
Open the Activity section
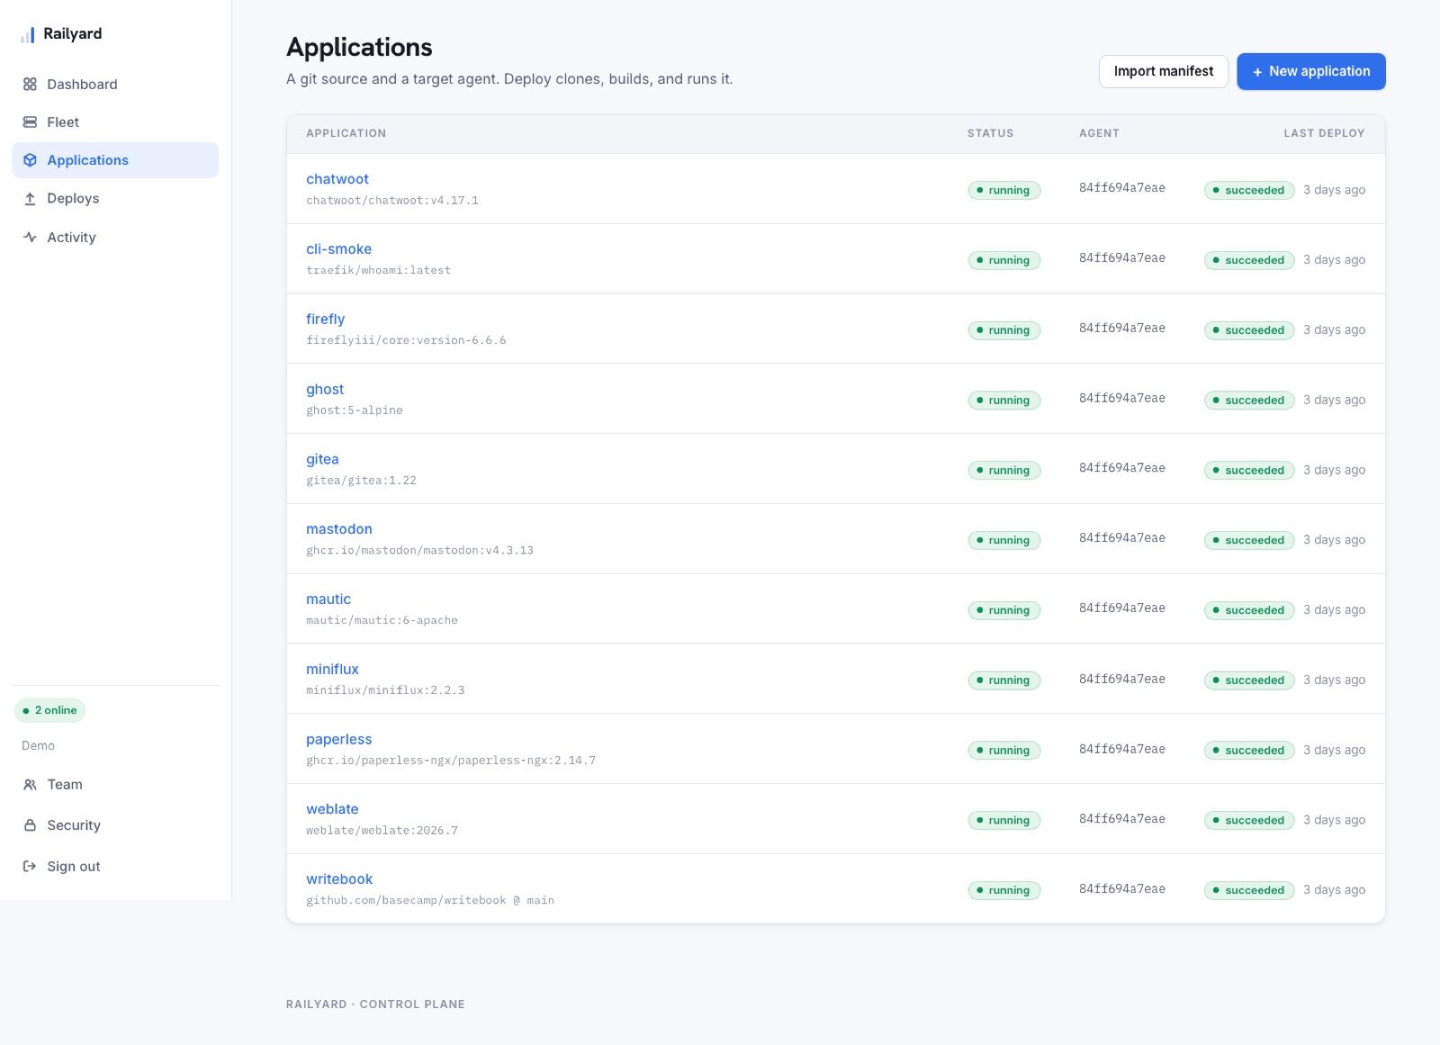click(115, 237)
